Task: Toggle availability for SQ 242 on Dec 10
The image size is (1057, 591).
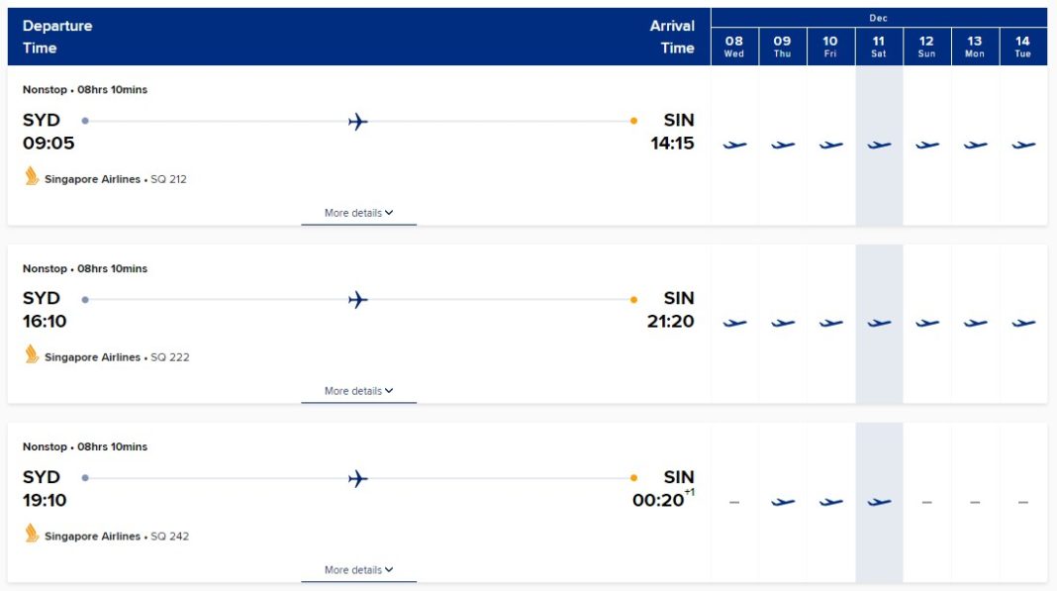Action: [830, 500]
